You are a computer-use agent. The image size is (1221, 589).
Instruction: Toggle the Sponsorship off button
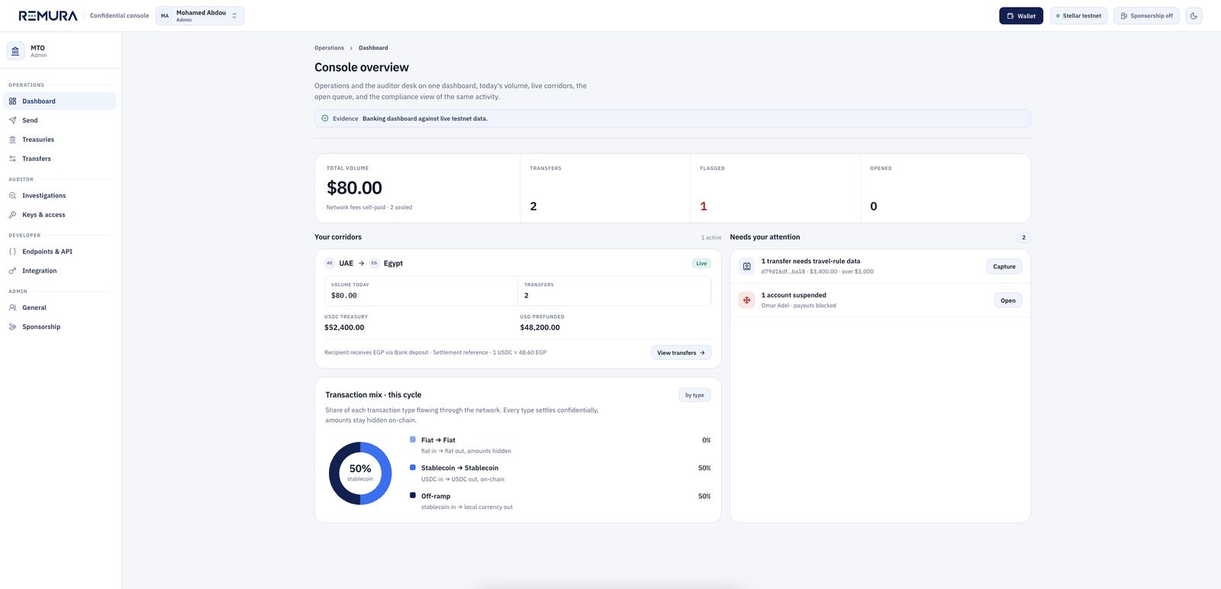point(1146,15)
